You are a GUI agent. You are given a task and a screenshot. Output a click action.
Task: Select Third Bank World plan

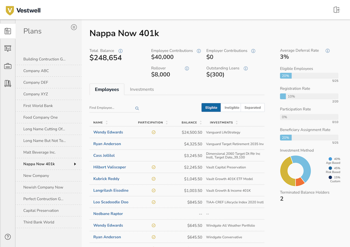[49, 222]
